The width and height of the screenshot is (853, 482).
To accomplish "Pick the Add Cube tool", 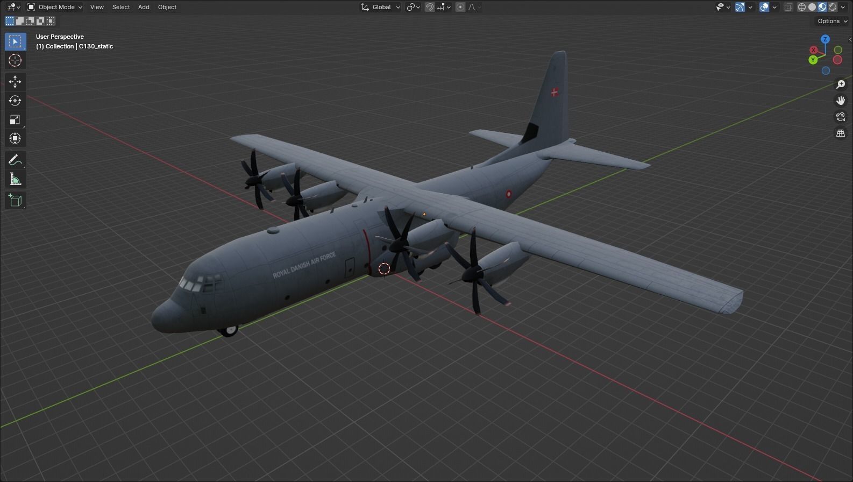I will (15, 200).
